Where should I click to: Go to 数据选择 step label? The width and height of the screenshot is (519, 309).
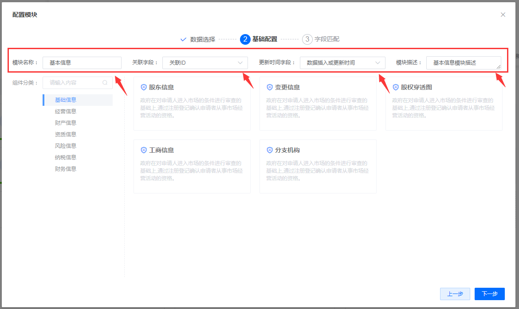[x=203, y=39]
